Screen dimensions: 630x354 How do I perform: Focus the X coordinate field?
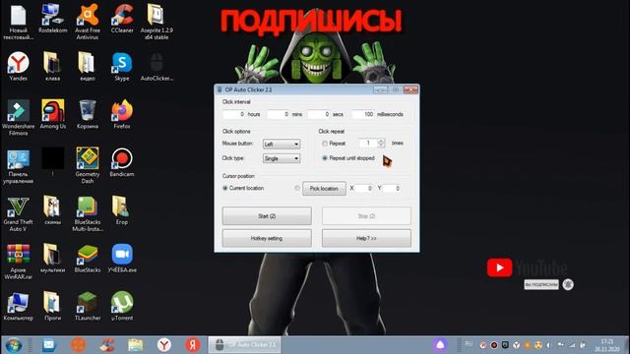coord(364,188)
